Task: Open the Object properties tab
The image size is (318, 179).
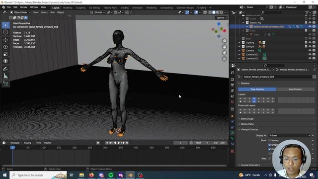Action: pos(233,116)
